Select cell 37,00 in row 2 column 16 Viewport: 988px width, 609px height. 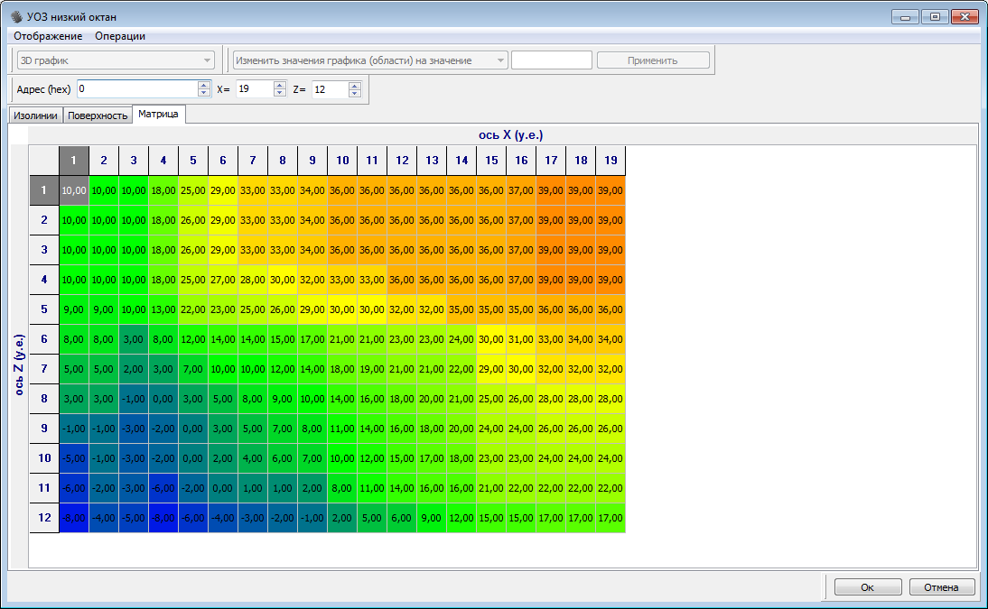point(521,220)
